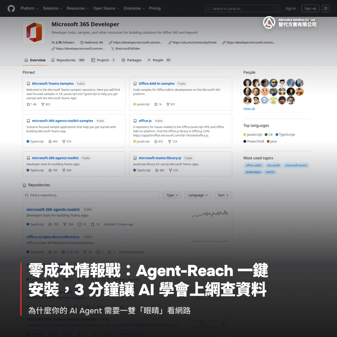Click star count 466 on microsoft-teams-library-js
The height and width of the screenshot is (337, 337).
160,170
